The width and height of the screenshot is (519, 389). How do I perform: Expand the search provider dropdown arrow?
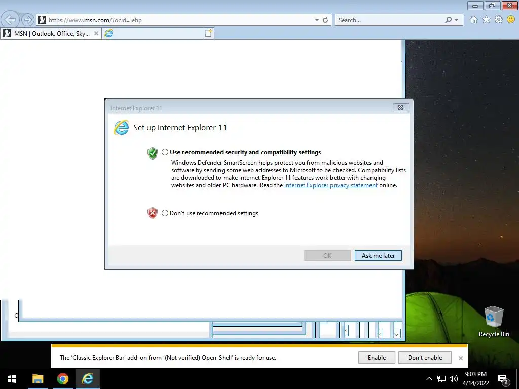(457, 20)
